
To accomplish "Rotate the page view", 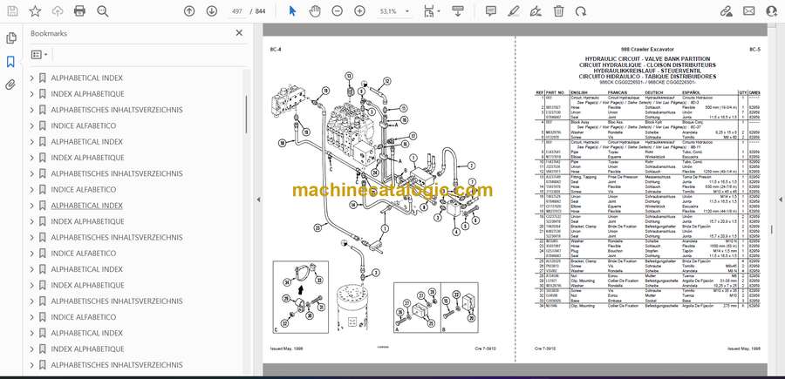I will [x=581, y=11].
